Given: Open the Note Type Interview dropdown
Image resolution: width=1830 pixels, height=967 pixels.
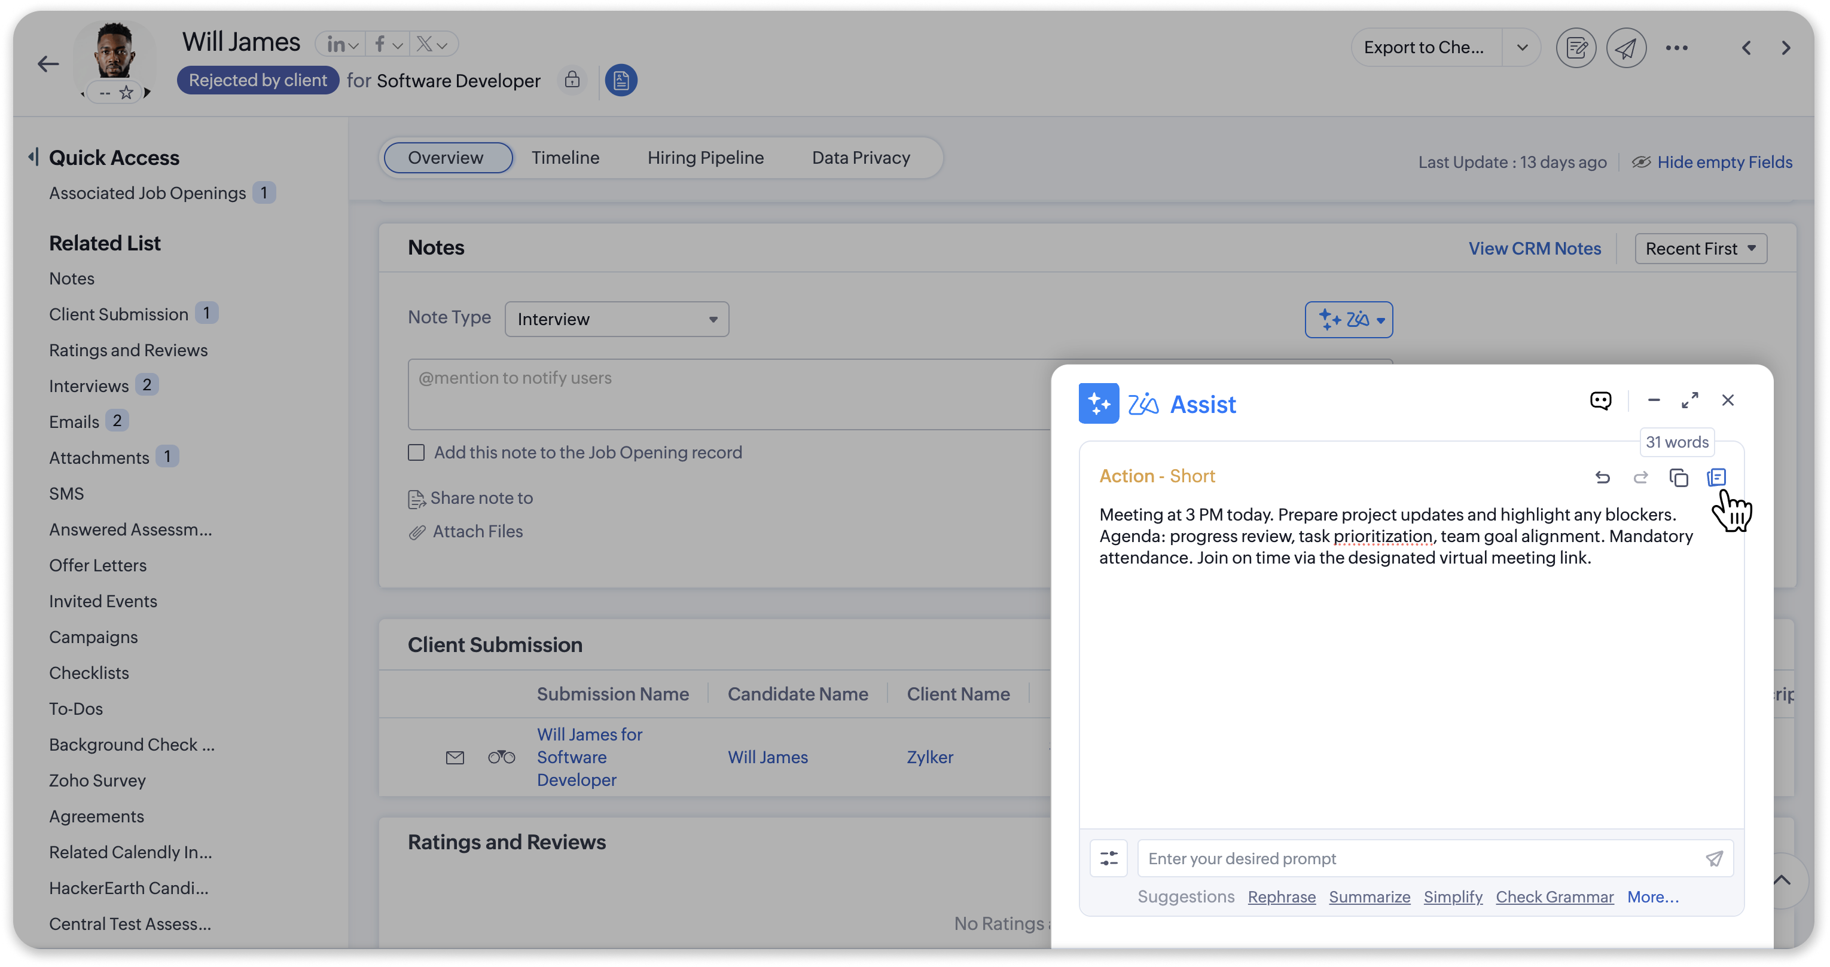Looking at the screenshot, I should pyautogui.click(x=616, y=319).
